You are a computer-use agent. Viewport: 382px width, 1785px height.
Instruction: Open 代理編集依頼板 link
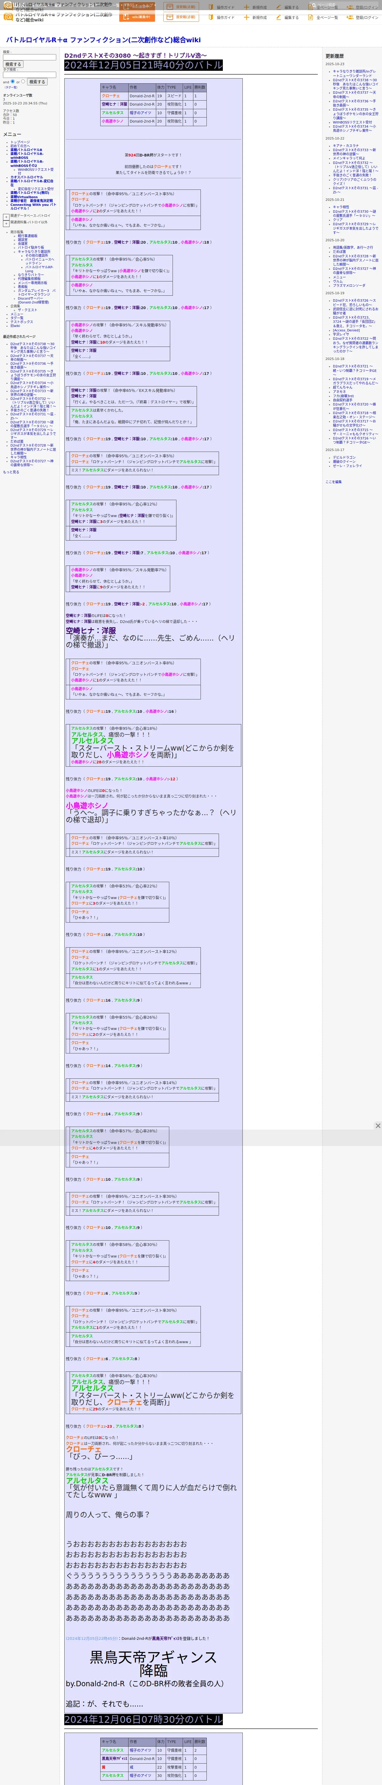29,278
